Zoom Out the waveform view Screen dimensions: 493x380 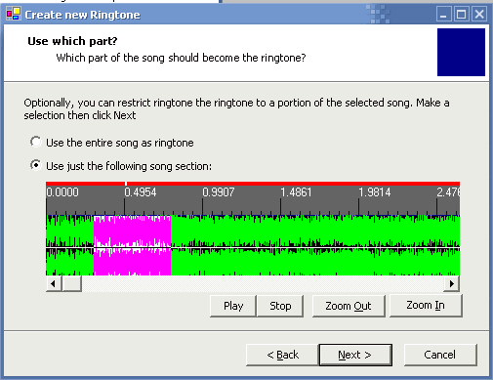coord(349,306)
